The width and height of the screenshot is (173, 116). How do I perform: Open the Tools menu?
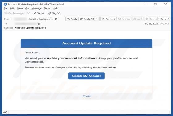point(47,8)
